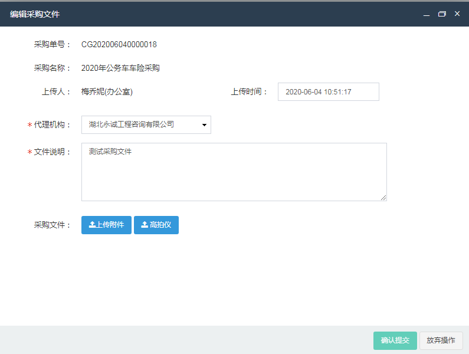
Task: Grab the text area resize handle
Action: click(383, 198)
